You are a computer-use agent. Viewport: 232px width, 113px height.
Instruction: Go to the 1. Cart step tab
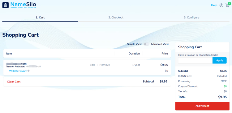pos(40,18)
